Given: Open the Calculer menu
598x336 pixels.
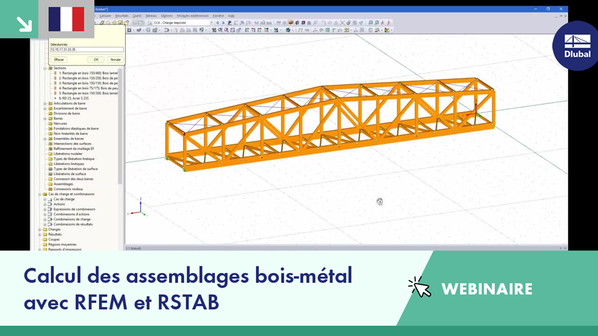Looking at the screenshot, I should [105, 16].
